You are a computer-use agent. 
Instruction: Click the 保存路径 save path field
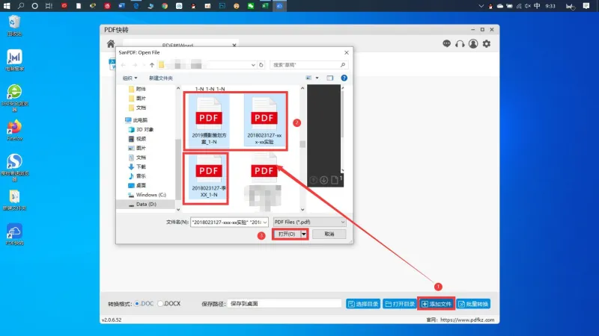tap(285, 304)
